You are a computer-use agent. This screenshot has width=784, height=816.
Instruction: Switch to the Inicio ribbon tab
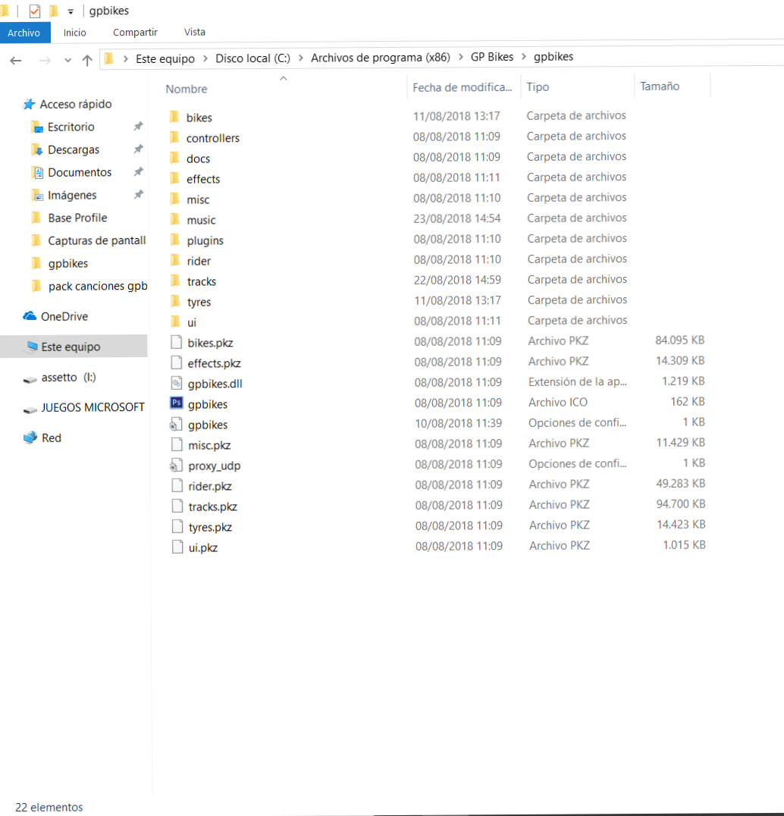[75, 33]
